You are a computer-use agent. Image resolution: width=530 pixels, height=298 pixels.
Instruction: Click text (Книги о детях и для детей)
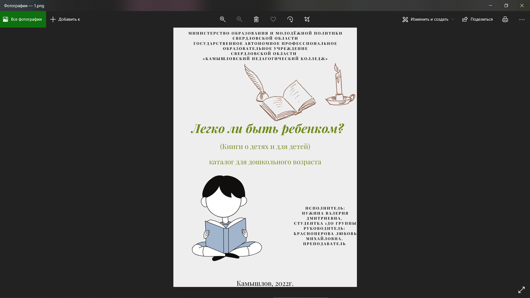(x=265, y=146)
